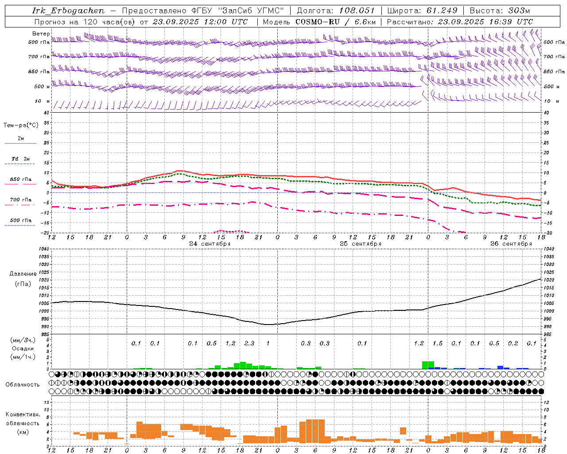Image resolution: width=567 pixels, height=454 pixels.
Task: Click the station name Irk_Erbogachen
Action: coord(68,11)
